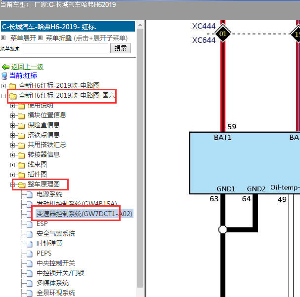The image size is (300, 297).
Task: Select the 全新H6红标-2019款-电路图 tree item
Action: (59, 85)
